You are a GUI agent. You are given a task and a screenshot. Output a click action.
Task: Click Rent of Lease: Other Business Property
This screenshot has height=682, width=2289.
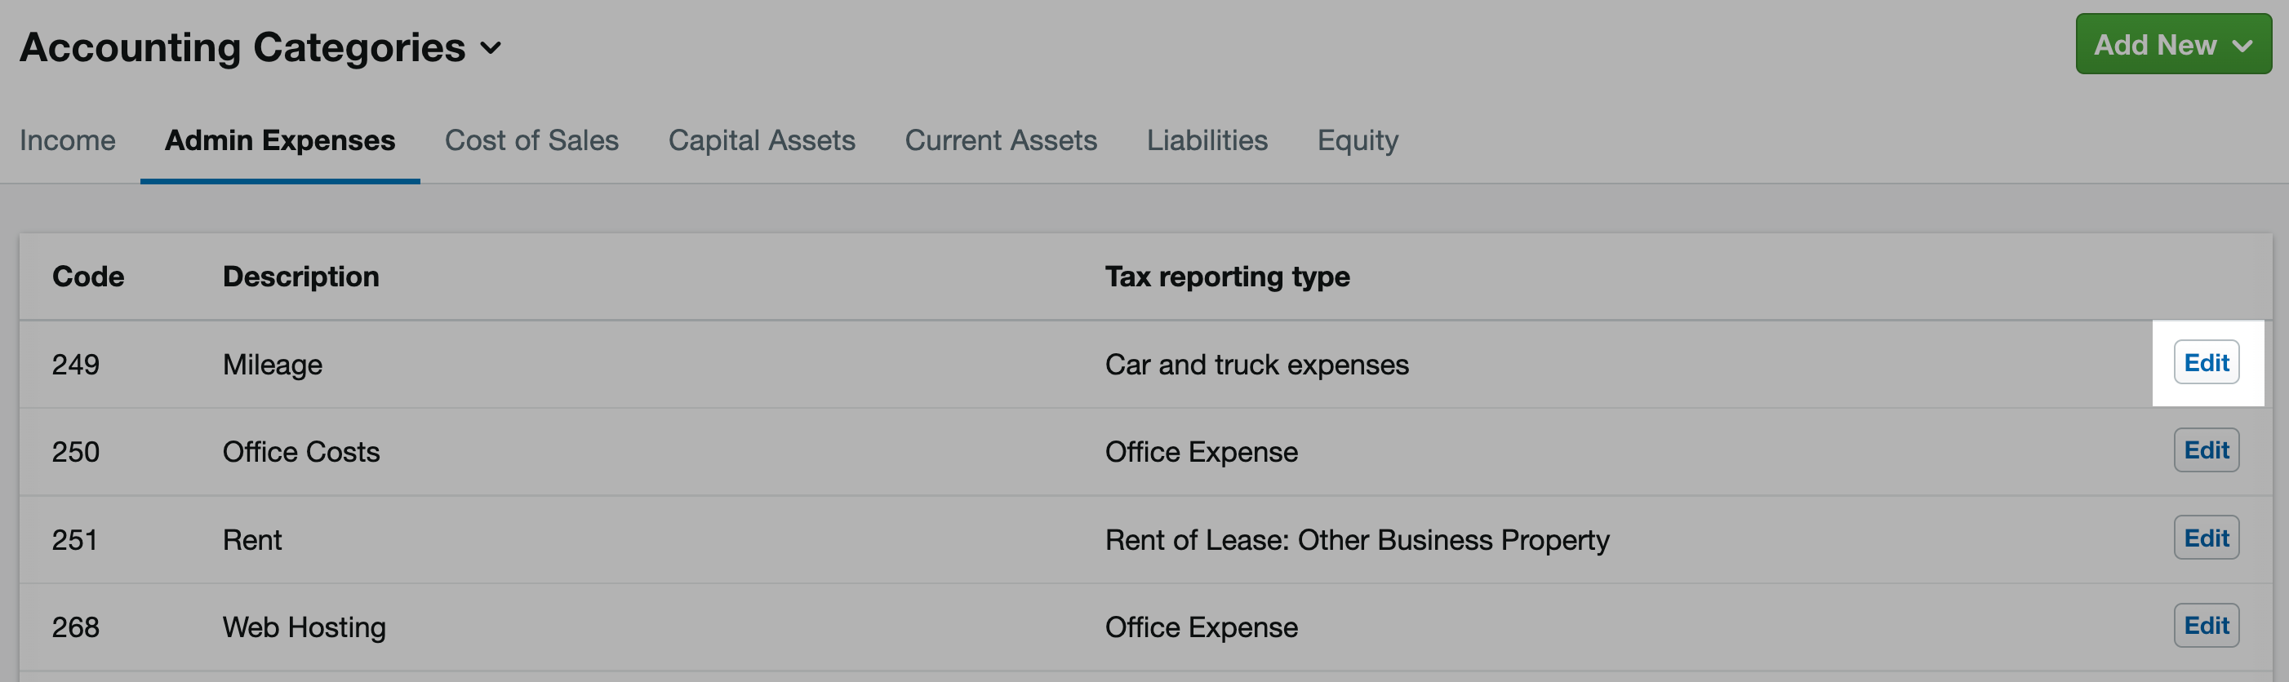coord(1357,541)
